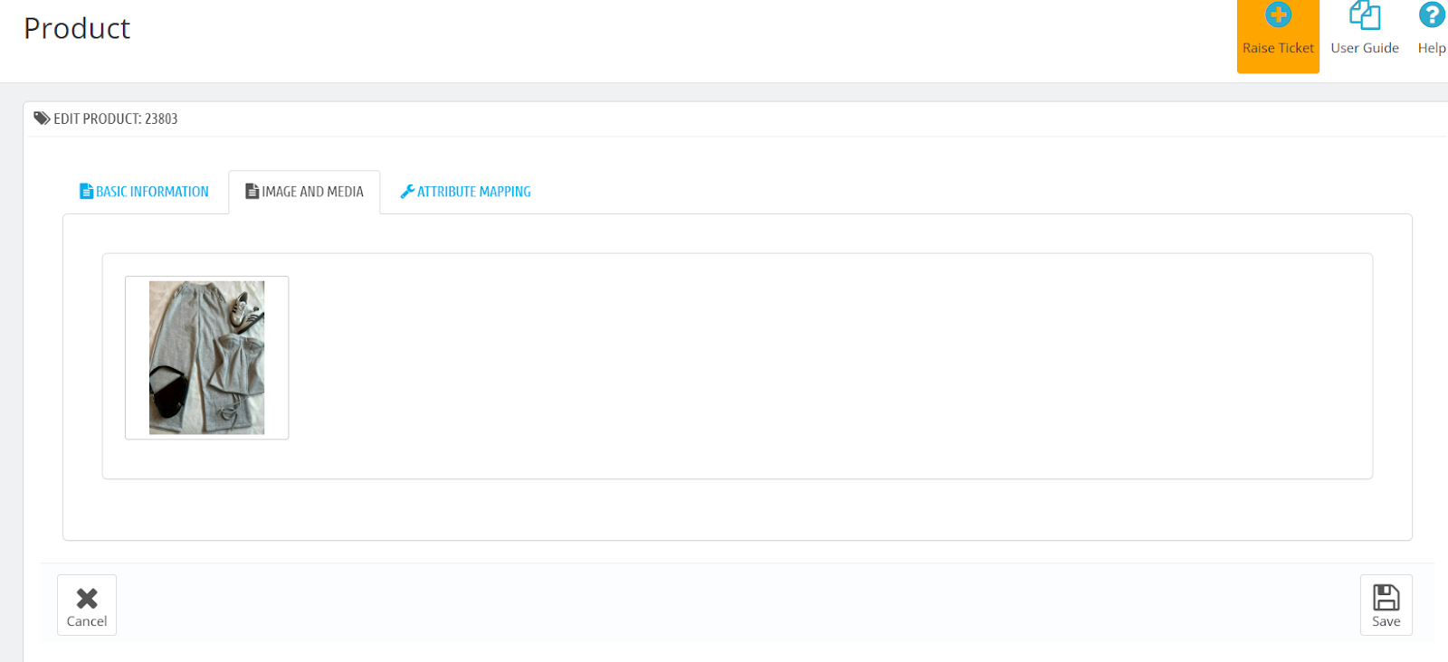Open the Attribute Mapping tab

tap(473, 192)
